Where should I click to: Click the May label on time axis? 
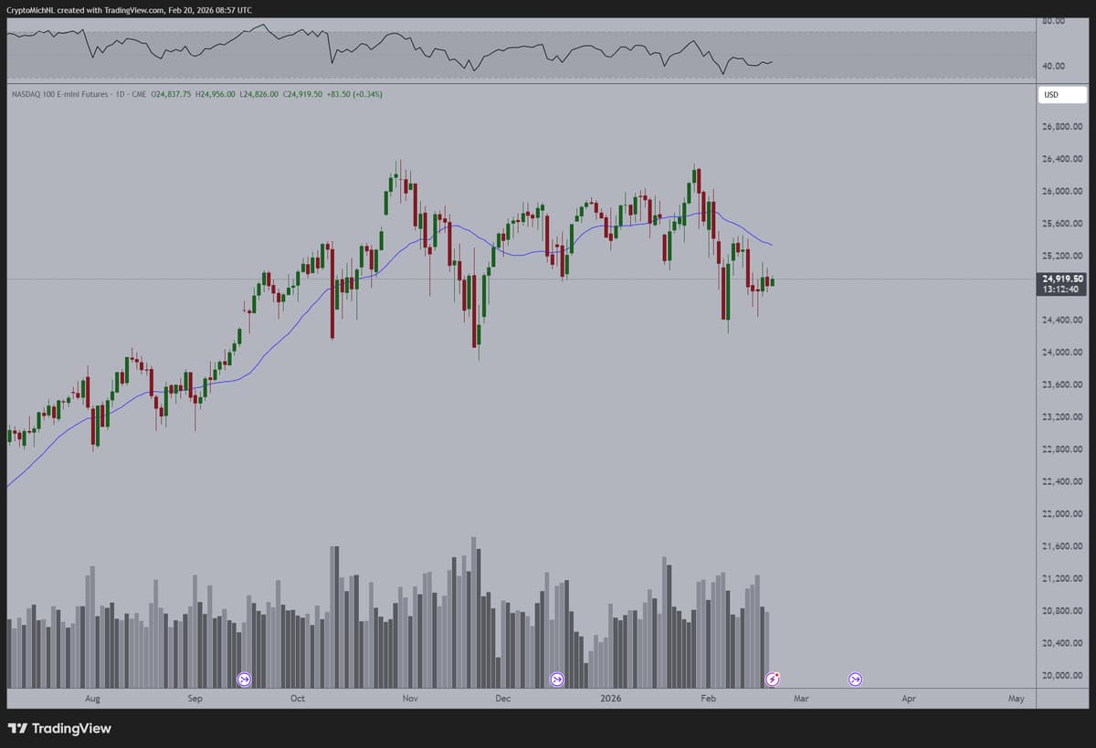1017,699
